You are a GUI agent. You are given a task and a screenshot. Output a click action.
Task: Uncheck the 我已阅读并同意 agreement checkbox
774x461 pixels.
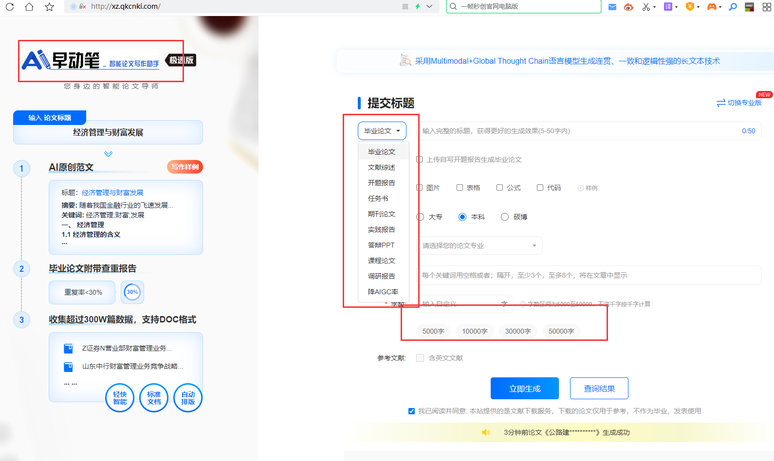(411, 411)
